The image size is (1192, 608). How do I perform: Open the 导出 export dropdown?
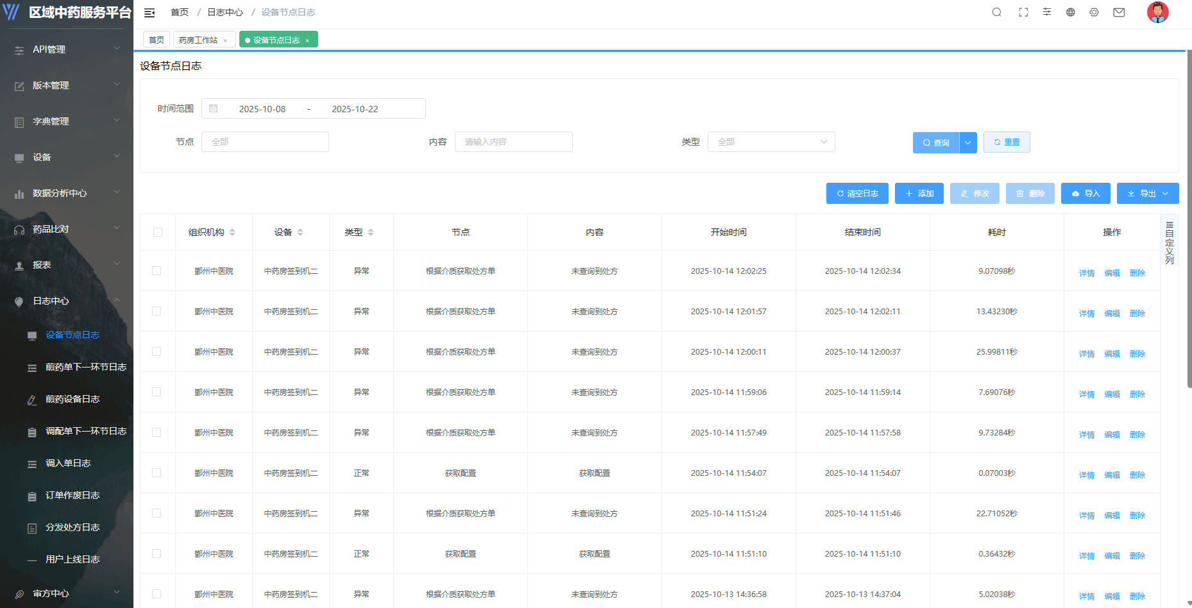pos(1147,194)
